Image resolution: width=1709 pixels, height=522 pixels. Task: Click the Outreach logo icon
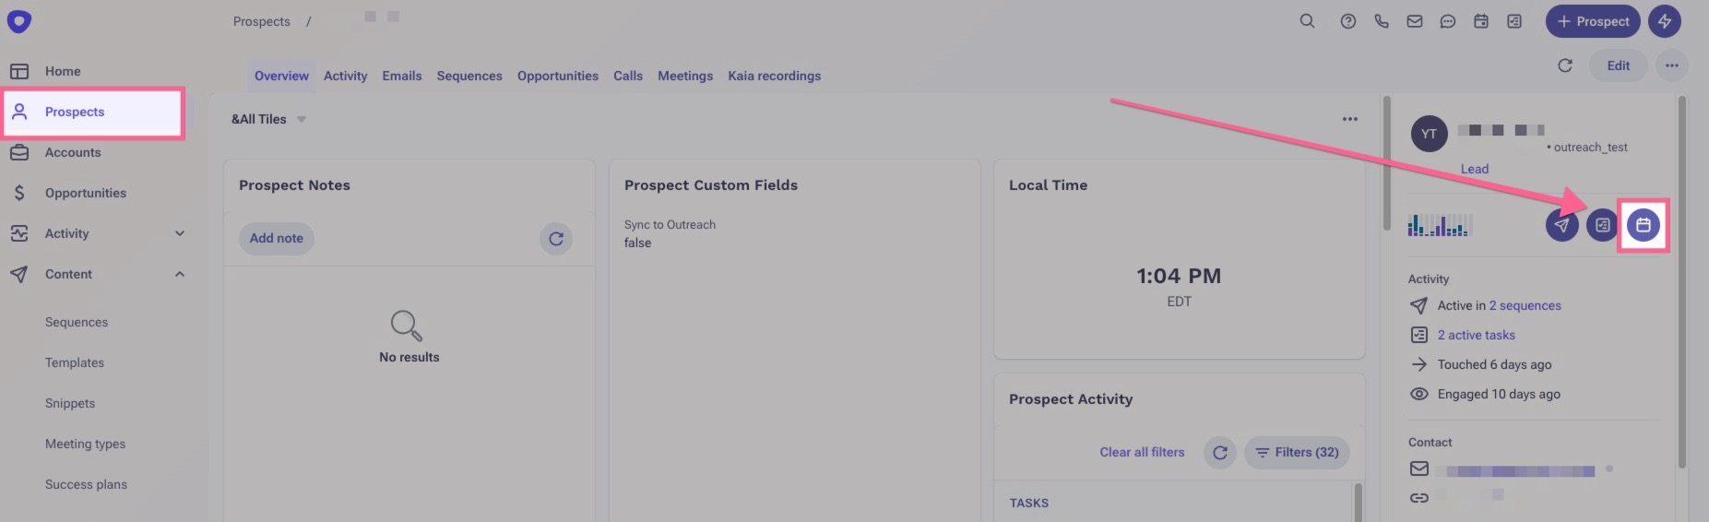pyautogui.click(x=18, y=20)
